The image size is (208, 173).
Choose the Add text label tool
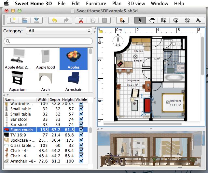199,20
